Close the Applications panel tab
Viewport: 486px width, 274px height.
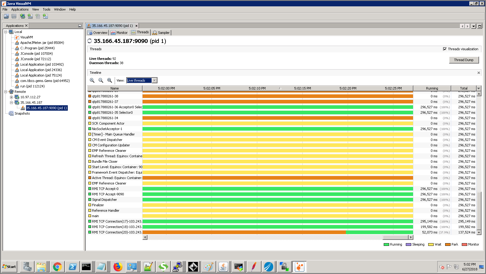[26, 26]
